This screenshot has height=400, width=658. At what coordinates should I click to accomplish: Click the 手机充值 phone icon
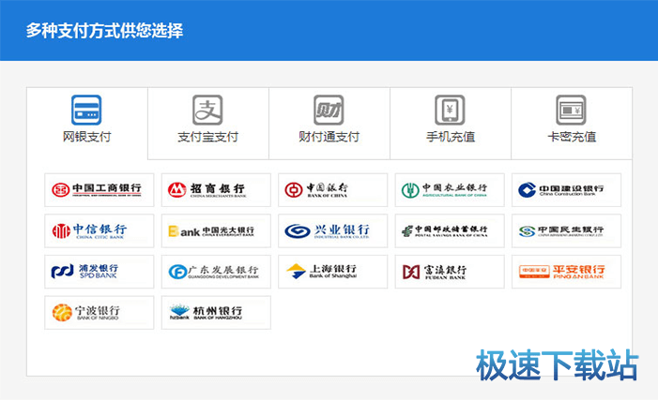(x=450, y=111)
